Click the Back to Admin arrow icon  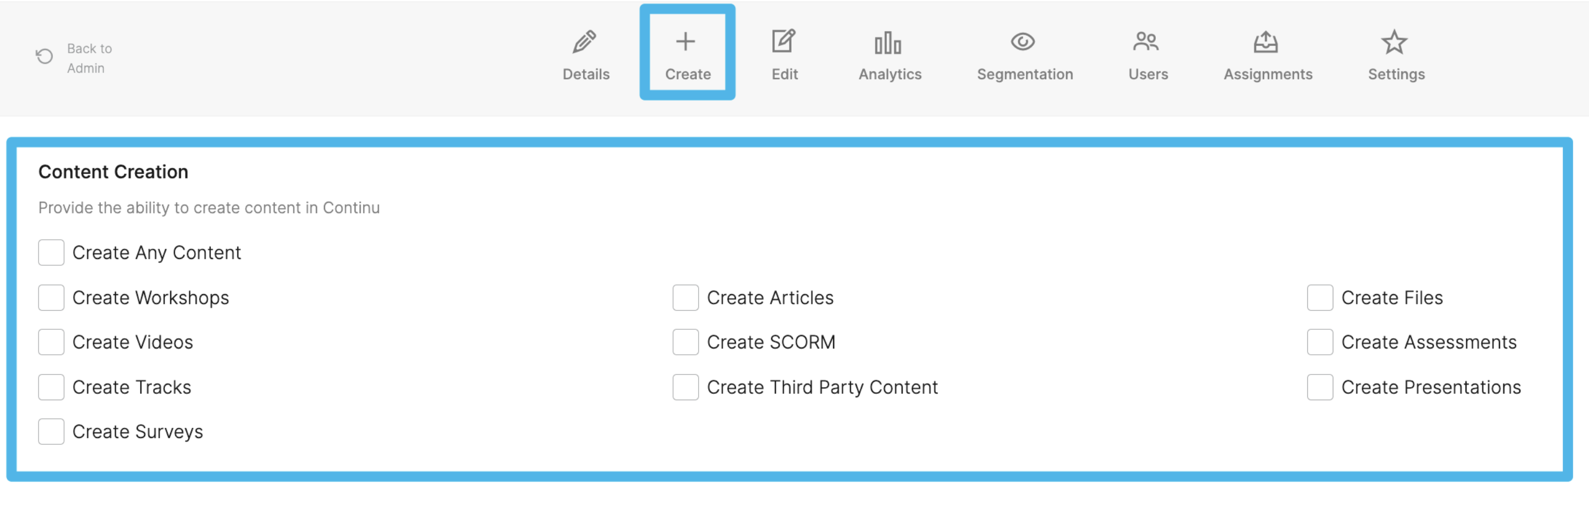pyautogui.click(x=44, y=57)
